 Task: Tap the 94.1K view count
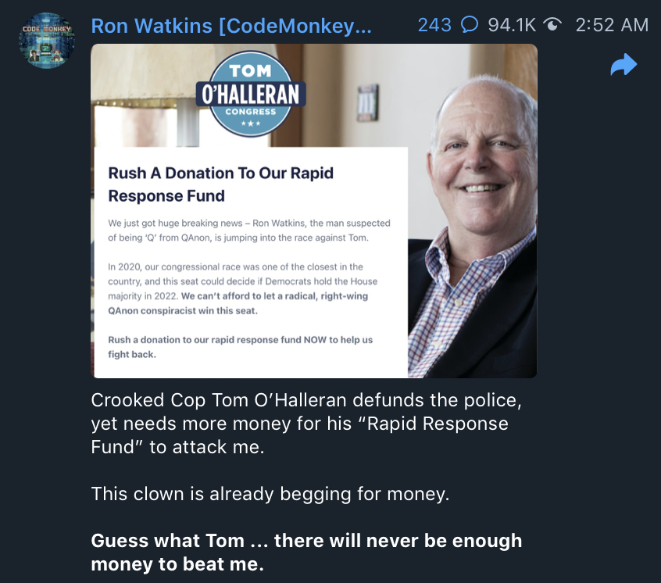pos(512,25)
